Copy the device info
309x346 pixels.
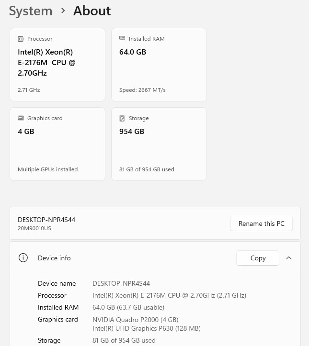click(x=258, y=258)
